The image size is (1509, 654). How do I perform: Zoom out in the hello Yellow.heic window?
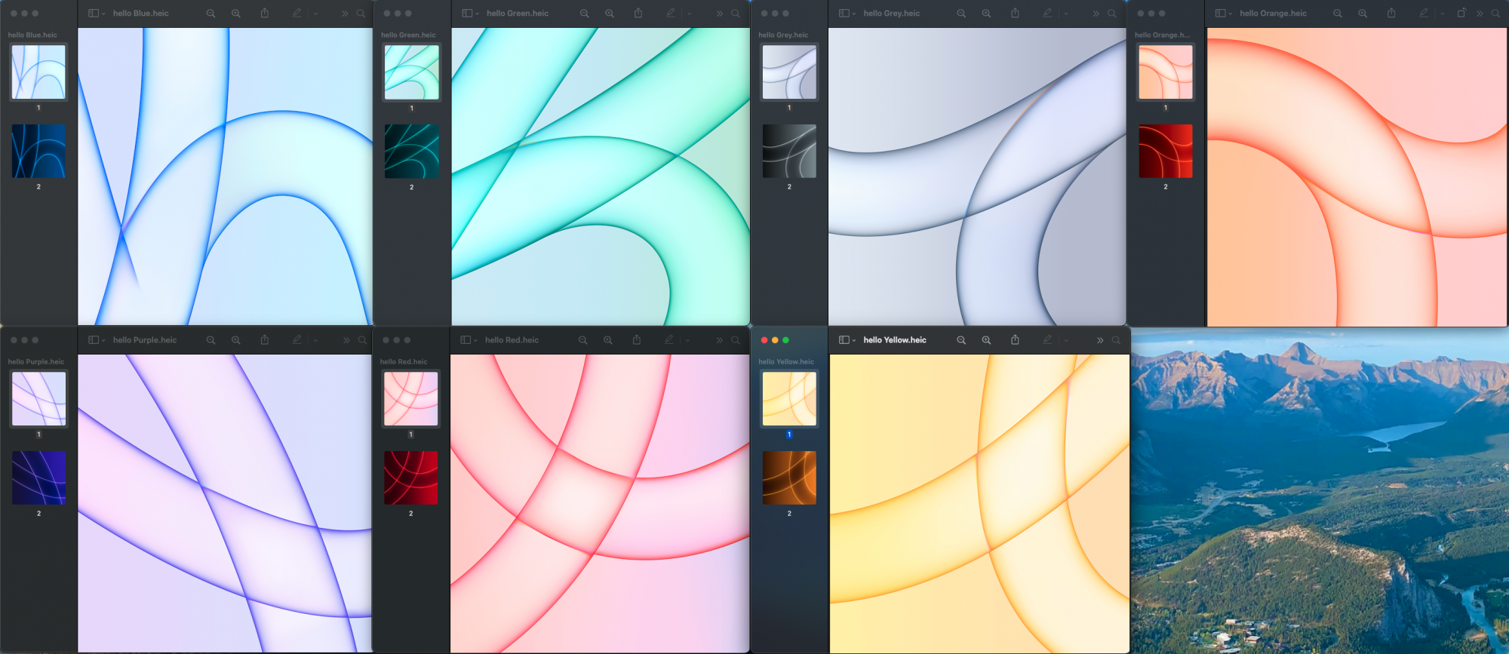tap(961, 340)
